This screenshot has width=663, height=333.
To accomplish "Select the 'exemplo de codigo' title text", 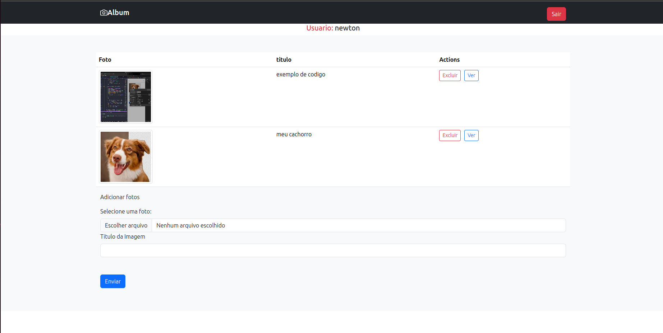I will [x=300, y=74].
